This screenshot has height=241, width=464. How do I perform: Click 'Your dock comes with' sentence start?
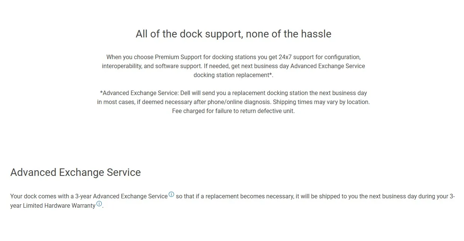click(x=39, y=196)
